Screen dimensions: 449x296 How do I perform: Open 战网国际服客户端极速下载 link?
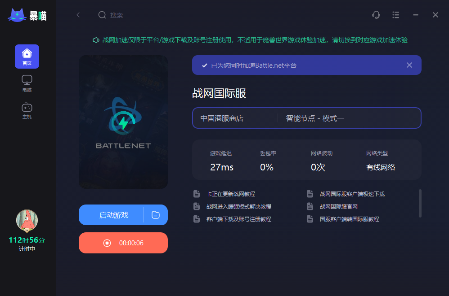pyautogui.click(x=352, y=194)
